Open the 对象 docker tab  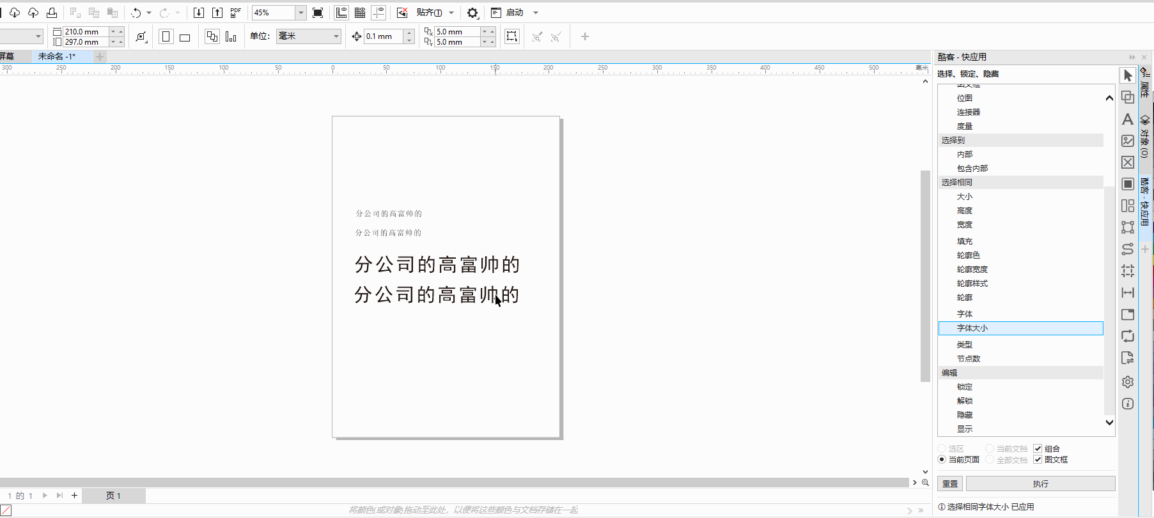[1145, 137]
